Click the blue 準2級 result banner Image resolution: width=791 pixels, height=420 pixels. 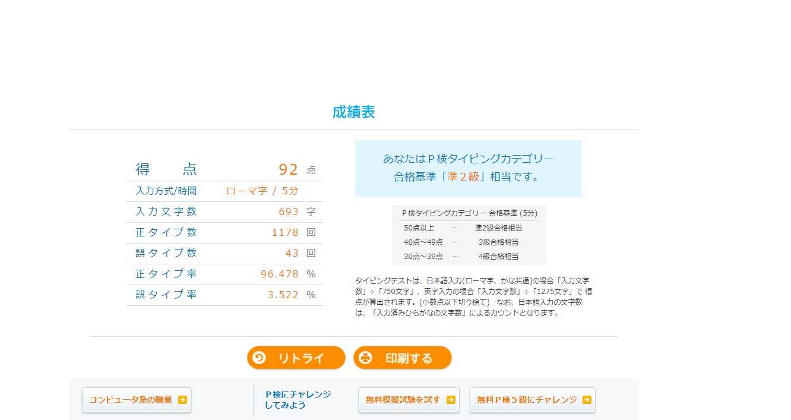click(x=469, y=169)
